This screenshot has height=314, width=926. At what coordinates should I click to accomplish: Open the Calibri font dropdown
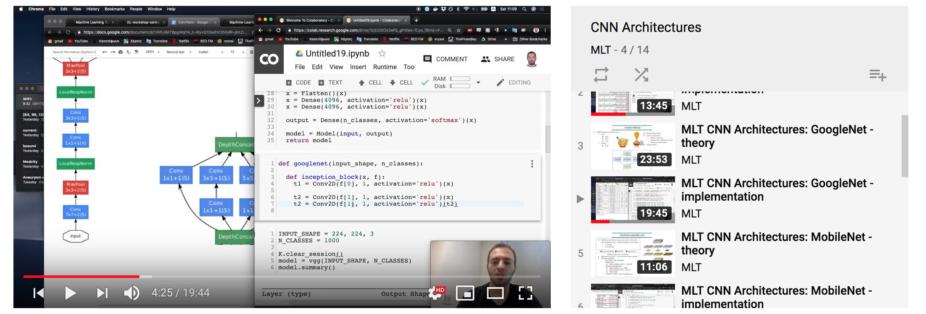tap(211, 52)
